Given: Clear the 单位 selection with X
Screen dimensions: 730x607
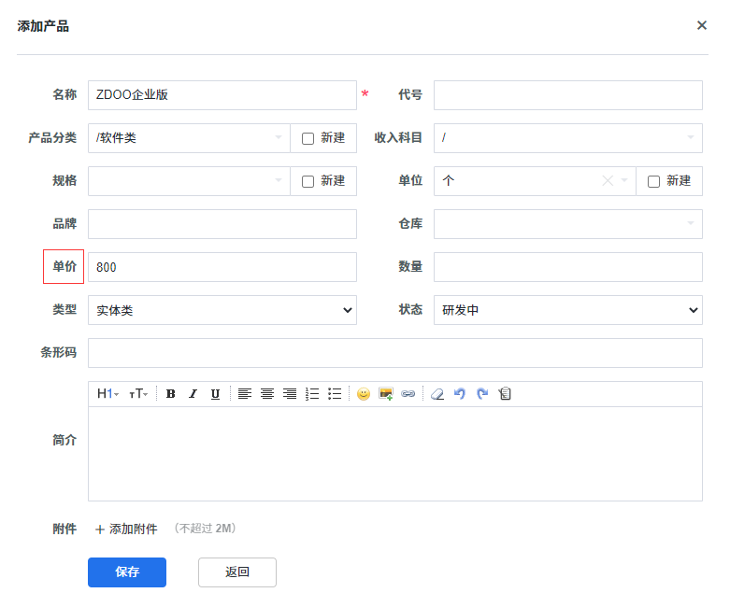Looking at the screenshot, I should point(608,180).
